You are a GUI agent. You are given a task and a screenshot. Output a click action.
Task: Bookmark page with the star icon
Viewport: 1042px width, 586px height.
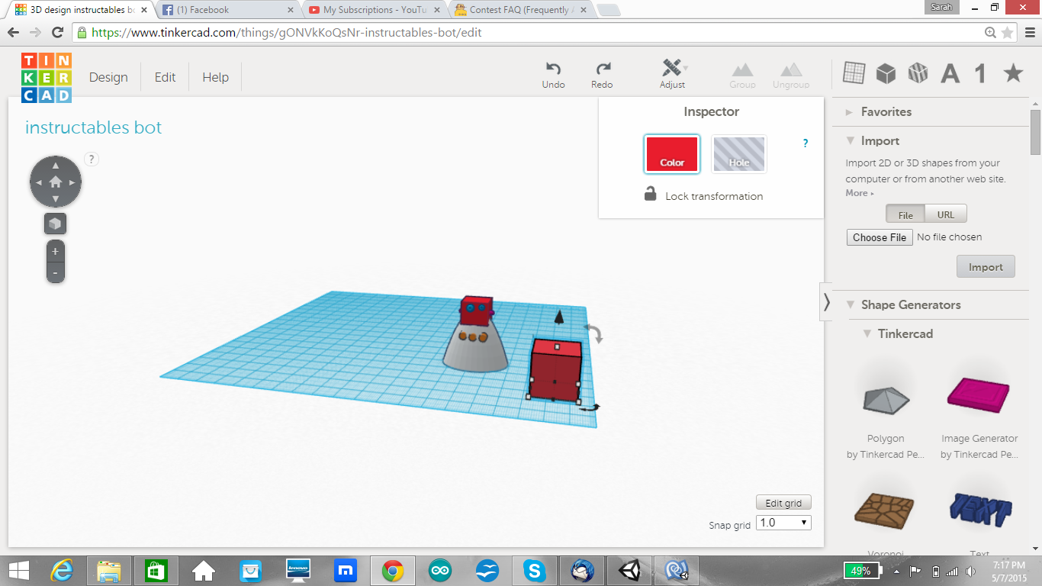pos(1008,33)
